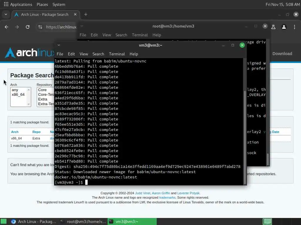This screenshot has height=225, width=301.
Task: Select 'Core' in the Repository list
Action: [x=42, y=90]
